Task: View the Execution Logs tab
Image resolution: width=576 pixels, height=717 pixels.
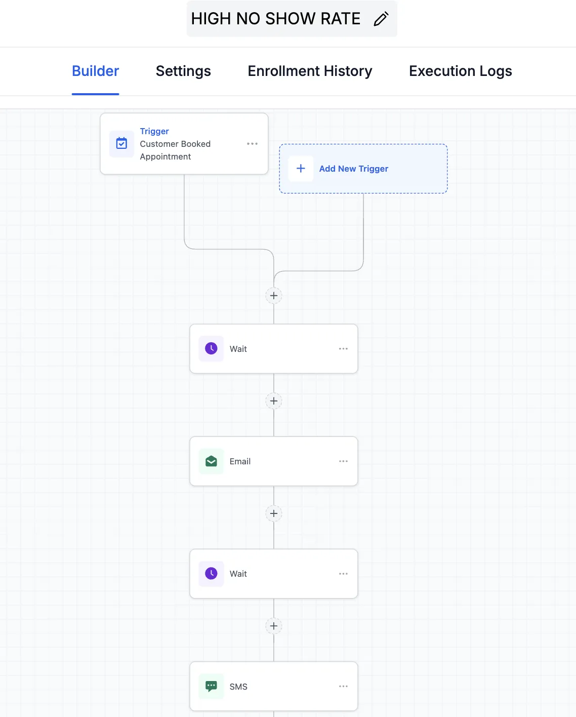Action: (460, 71)
